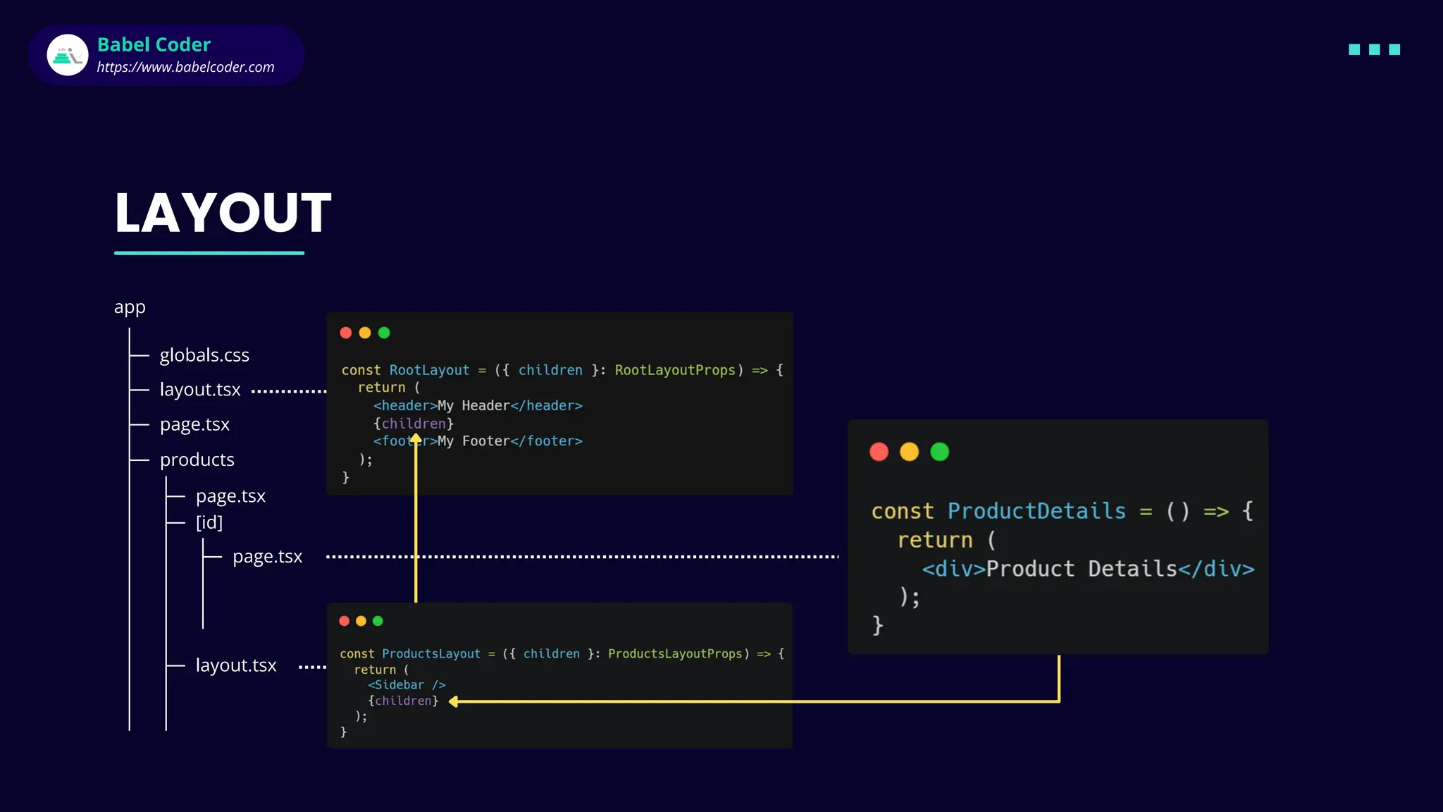The width and height of the screenshot is (1443, 812).
Task: Click yellow dot in RootLayout code window
Action: [365, 333]
